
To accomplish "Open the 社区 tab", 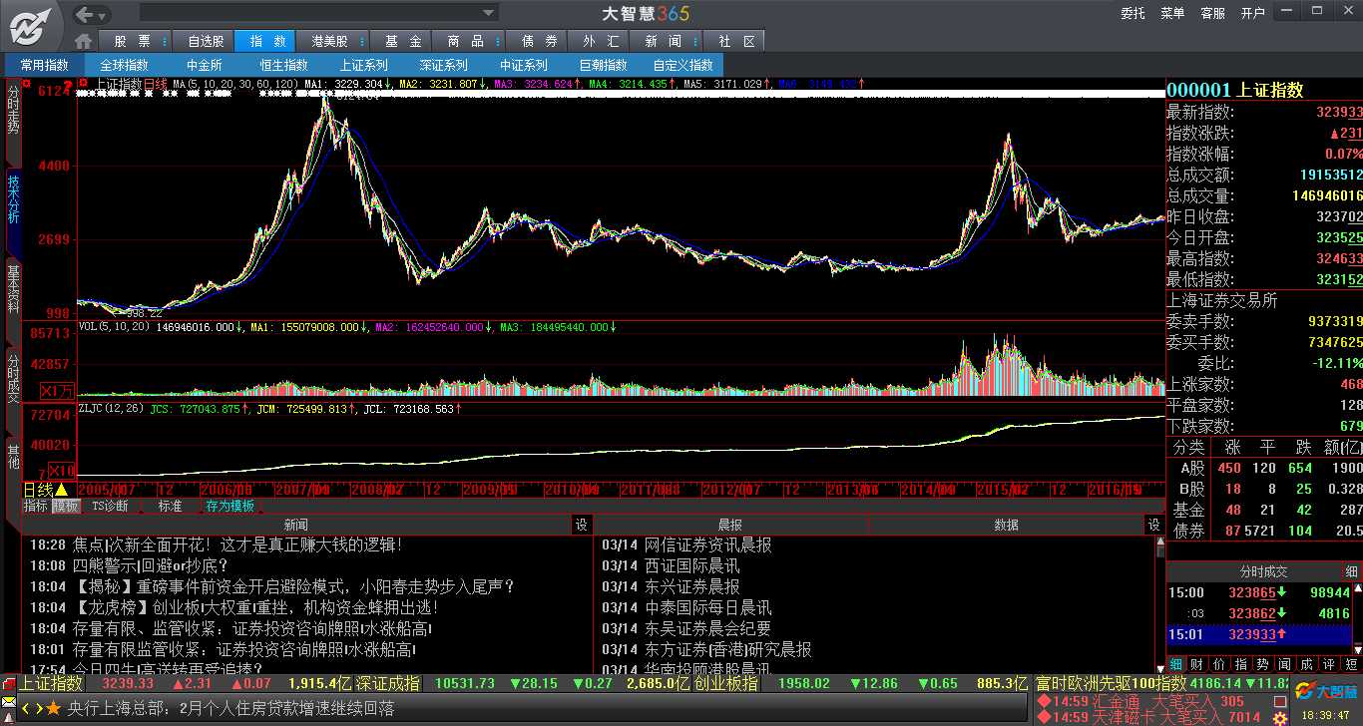I will [736, 41].
